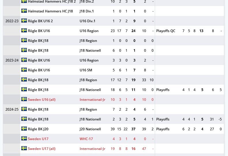Open the Halmstad Hammers HC J18 team page
Screen dimensions: 228x156
click(x=50, y=11)
